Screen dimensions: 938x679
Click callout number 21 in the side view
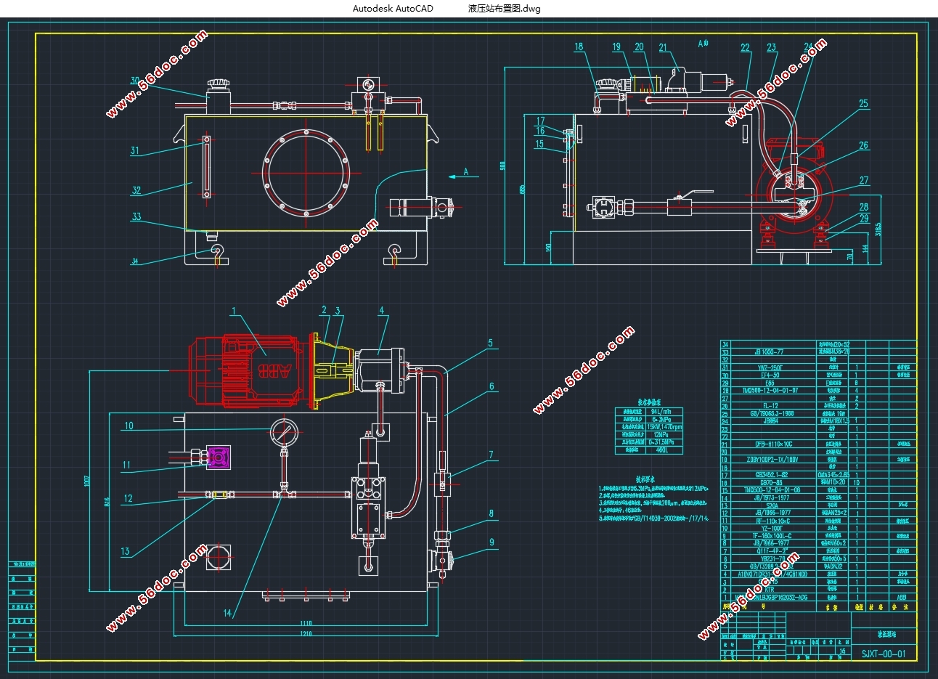[663, 48]
